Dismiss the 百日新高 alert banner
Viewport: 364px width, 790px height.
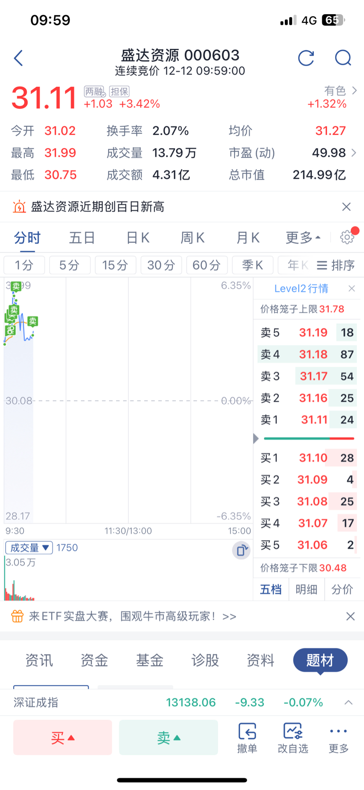point(346,207)
